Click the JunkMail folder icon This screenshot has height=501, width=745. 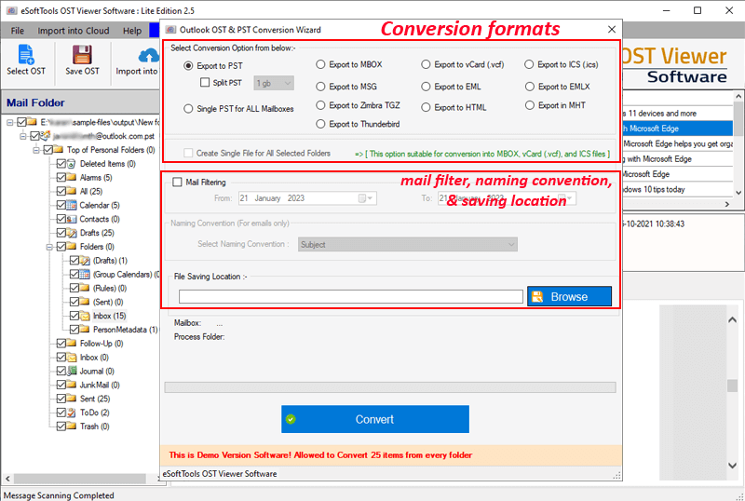pos(72,385)
